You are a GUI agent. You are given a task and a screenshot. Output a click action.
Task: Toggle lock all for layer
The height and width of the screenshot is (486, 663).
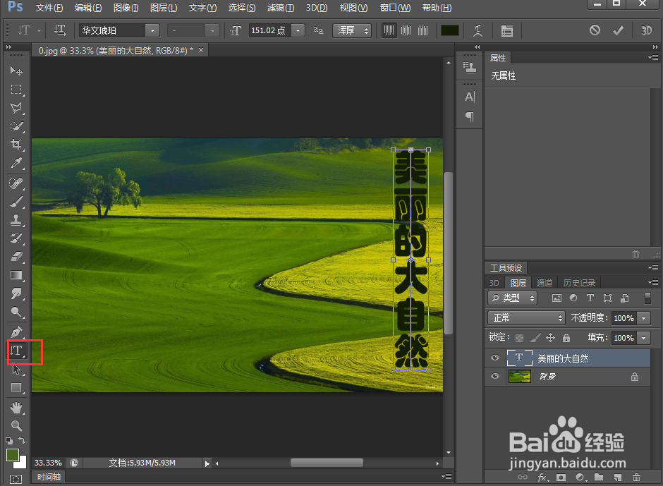[x=566, y=337]
